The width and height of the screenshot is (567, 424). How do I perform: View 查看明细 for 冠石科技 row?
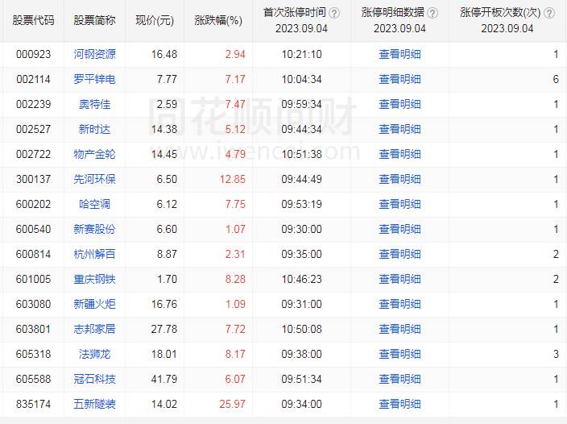[x=400, y=379]
